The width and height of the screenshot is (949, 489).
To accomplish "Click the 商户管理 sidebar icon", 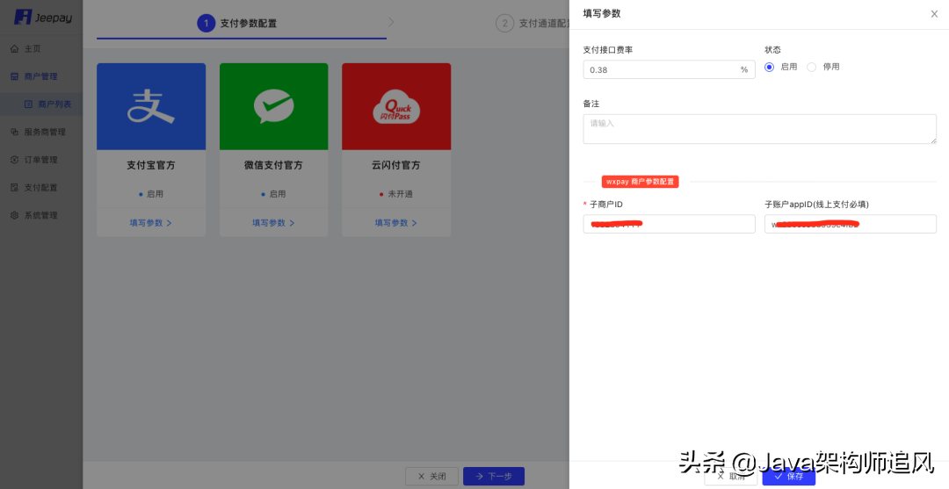I will point(15,76).
